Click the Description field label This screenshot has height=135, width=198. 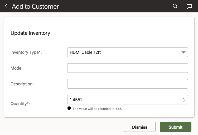(22, 84)
